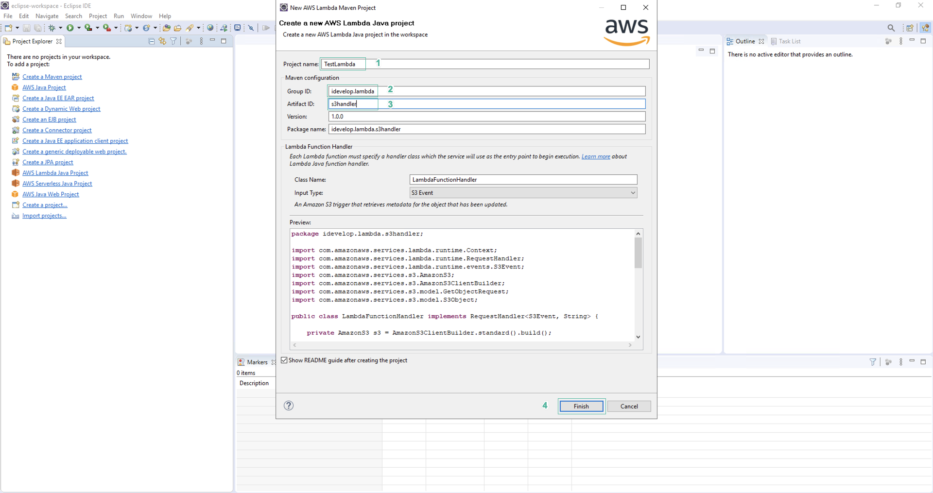Image resolution: width=933 pixels, height=493 pixels.
Task: Expand the New wizard dropdown arrow
Action: pos(17,28)
